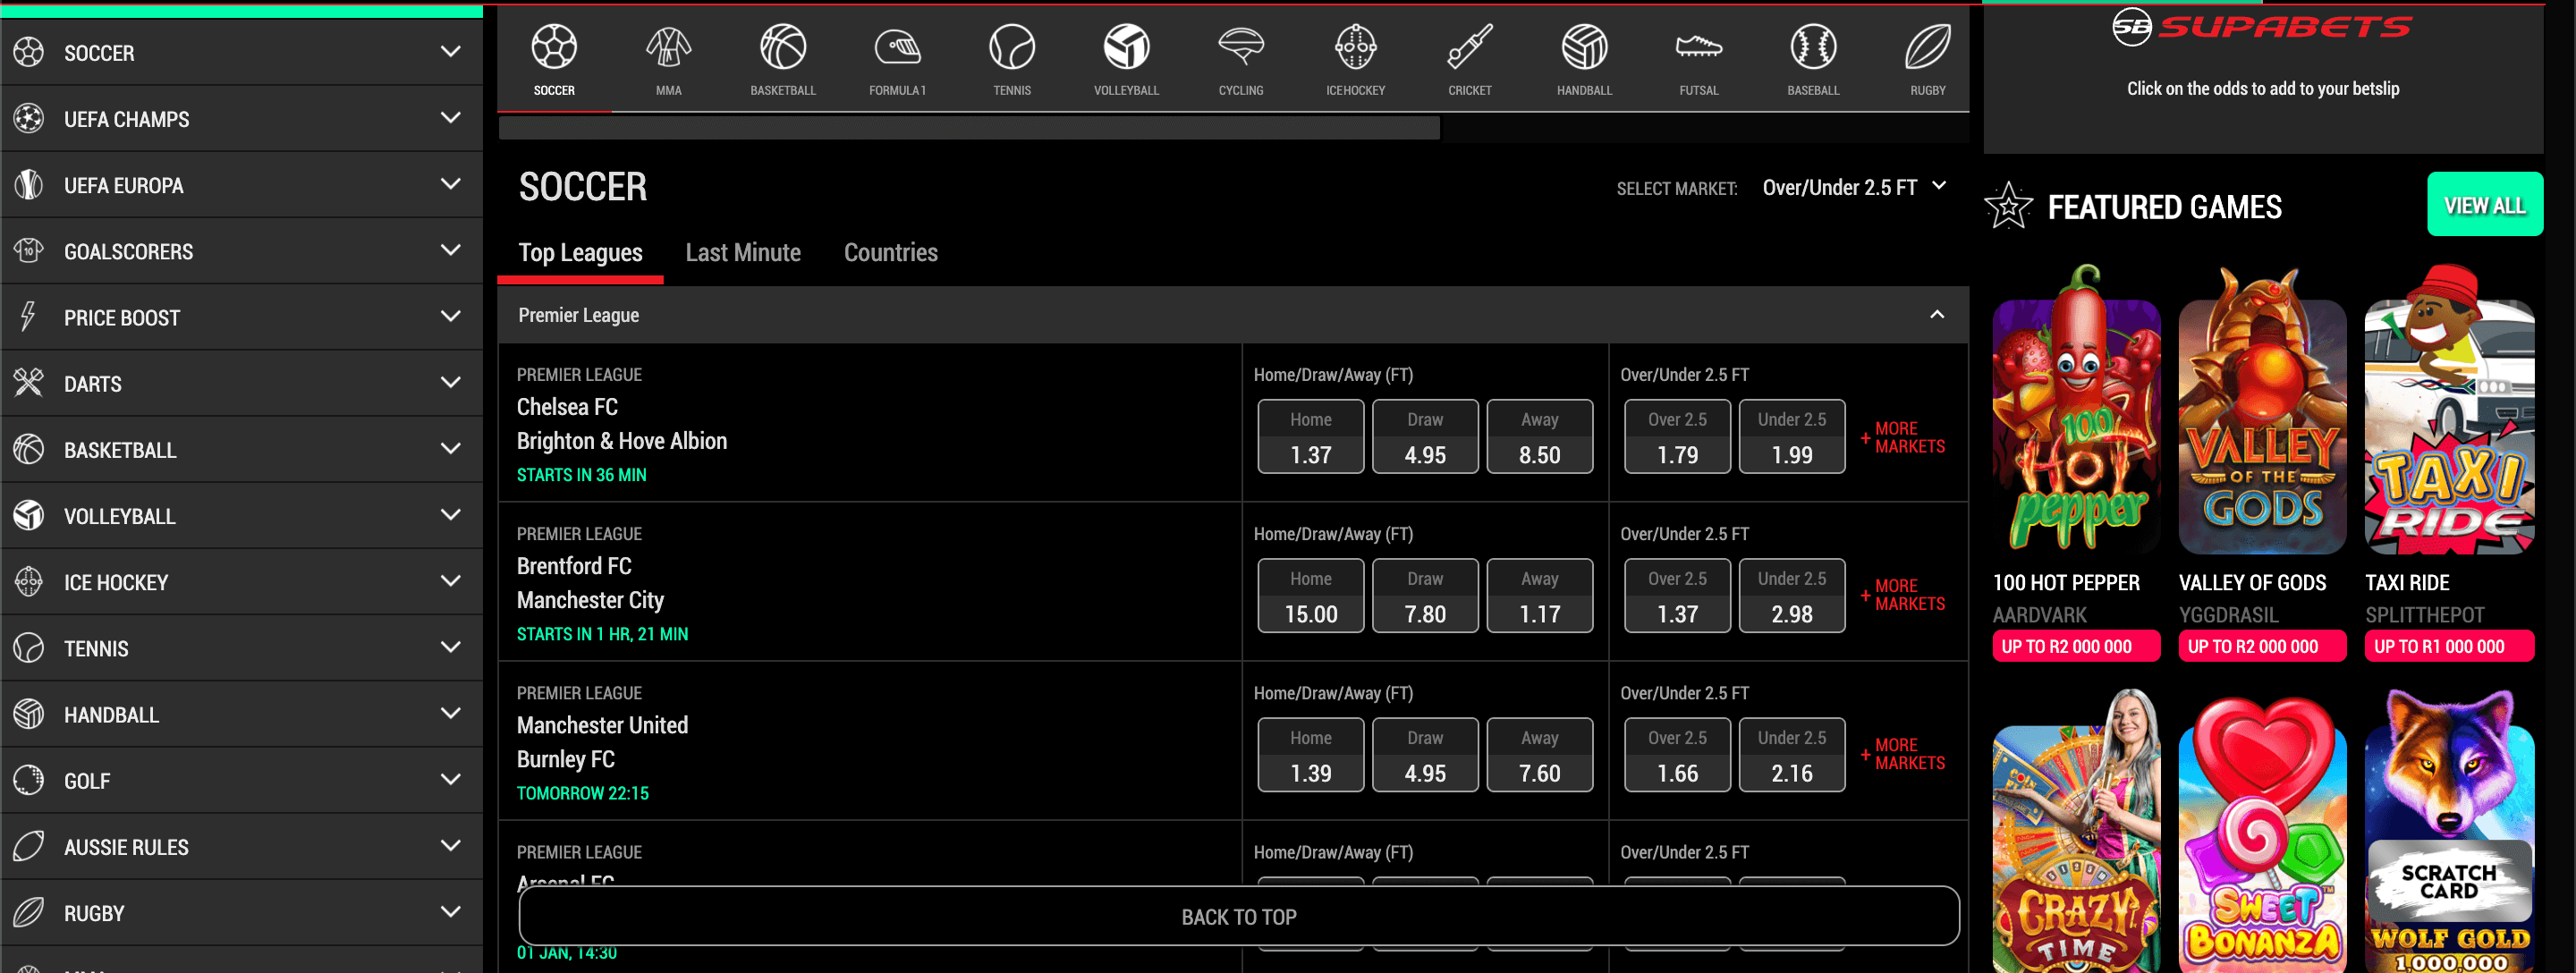Click the UEFA Europa icon in the sidebar

click(29, 185)
